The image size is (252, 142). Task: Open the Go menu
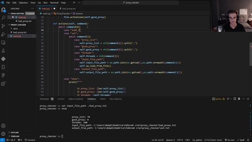point(39,3)
